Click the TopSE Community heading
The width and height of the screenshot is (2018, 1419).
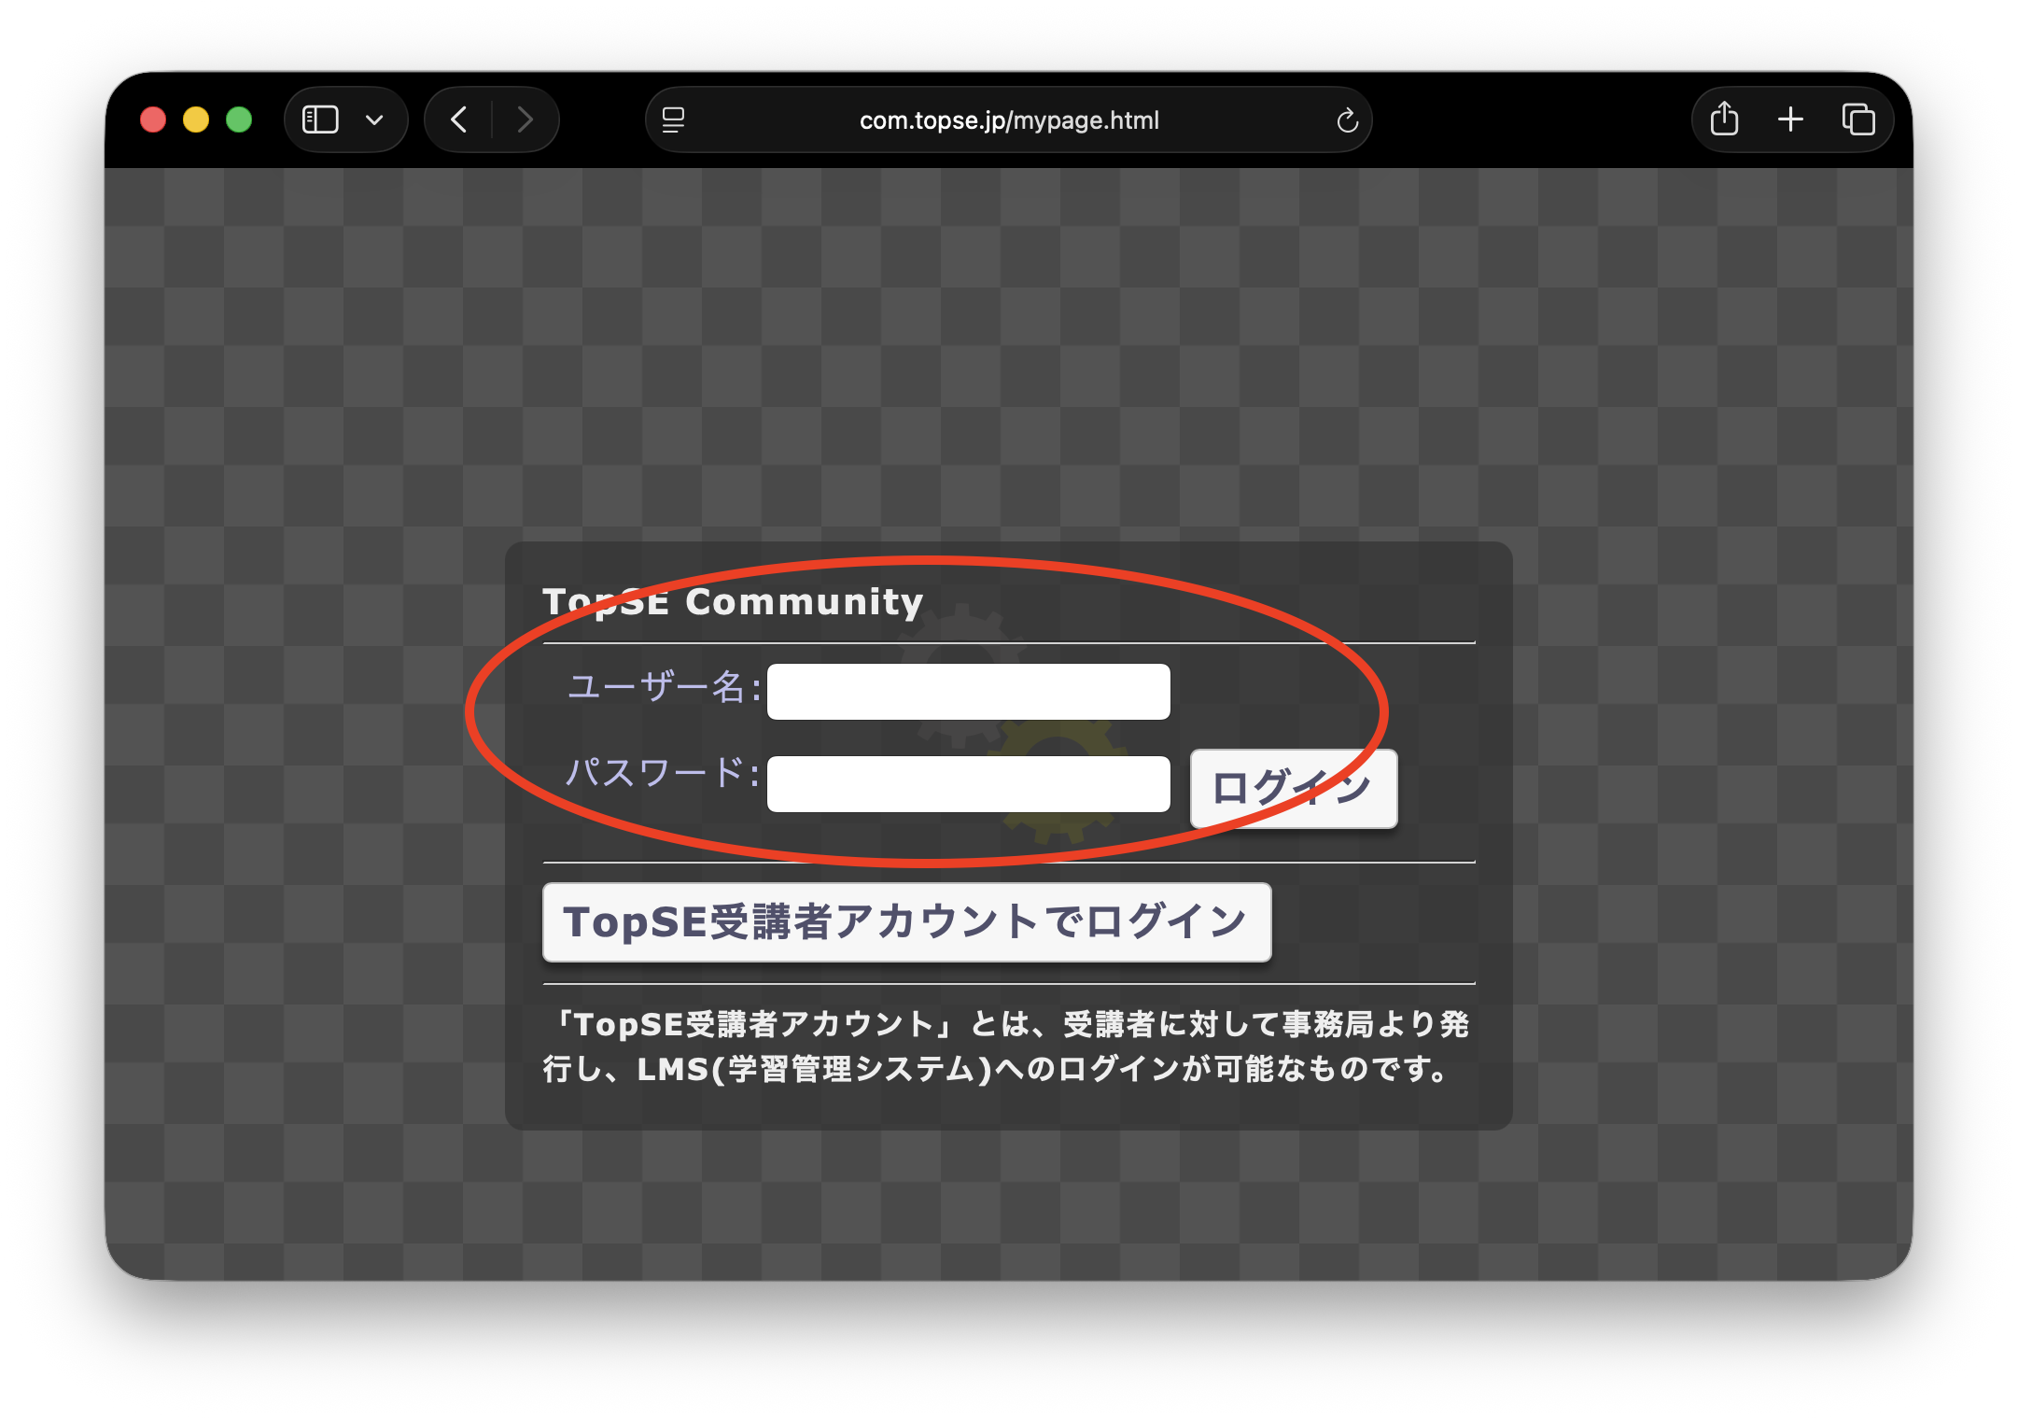pos(734,602)
